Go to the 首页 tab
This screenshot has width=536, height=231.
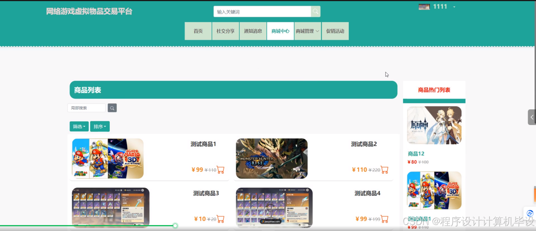pos(198,31)
